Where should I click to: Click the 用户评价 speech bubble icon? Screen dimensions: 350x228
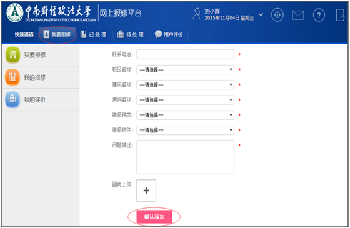coord(158,34)
